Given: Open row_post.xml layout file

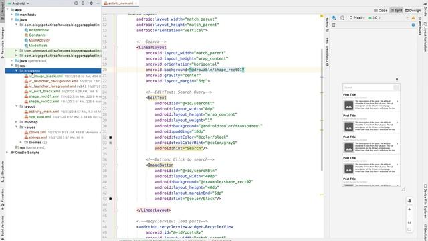Looking at the screenshot, I should [x=40, y=116].
